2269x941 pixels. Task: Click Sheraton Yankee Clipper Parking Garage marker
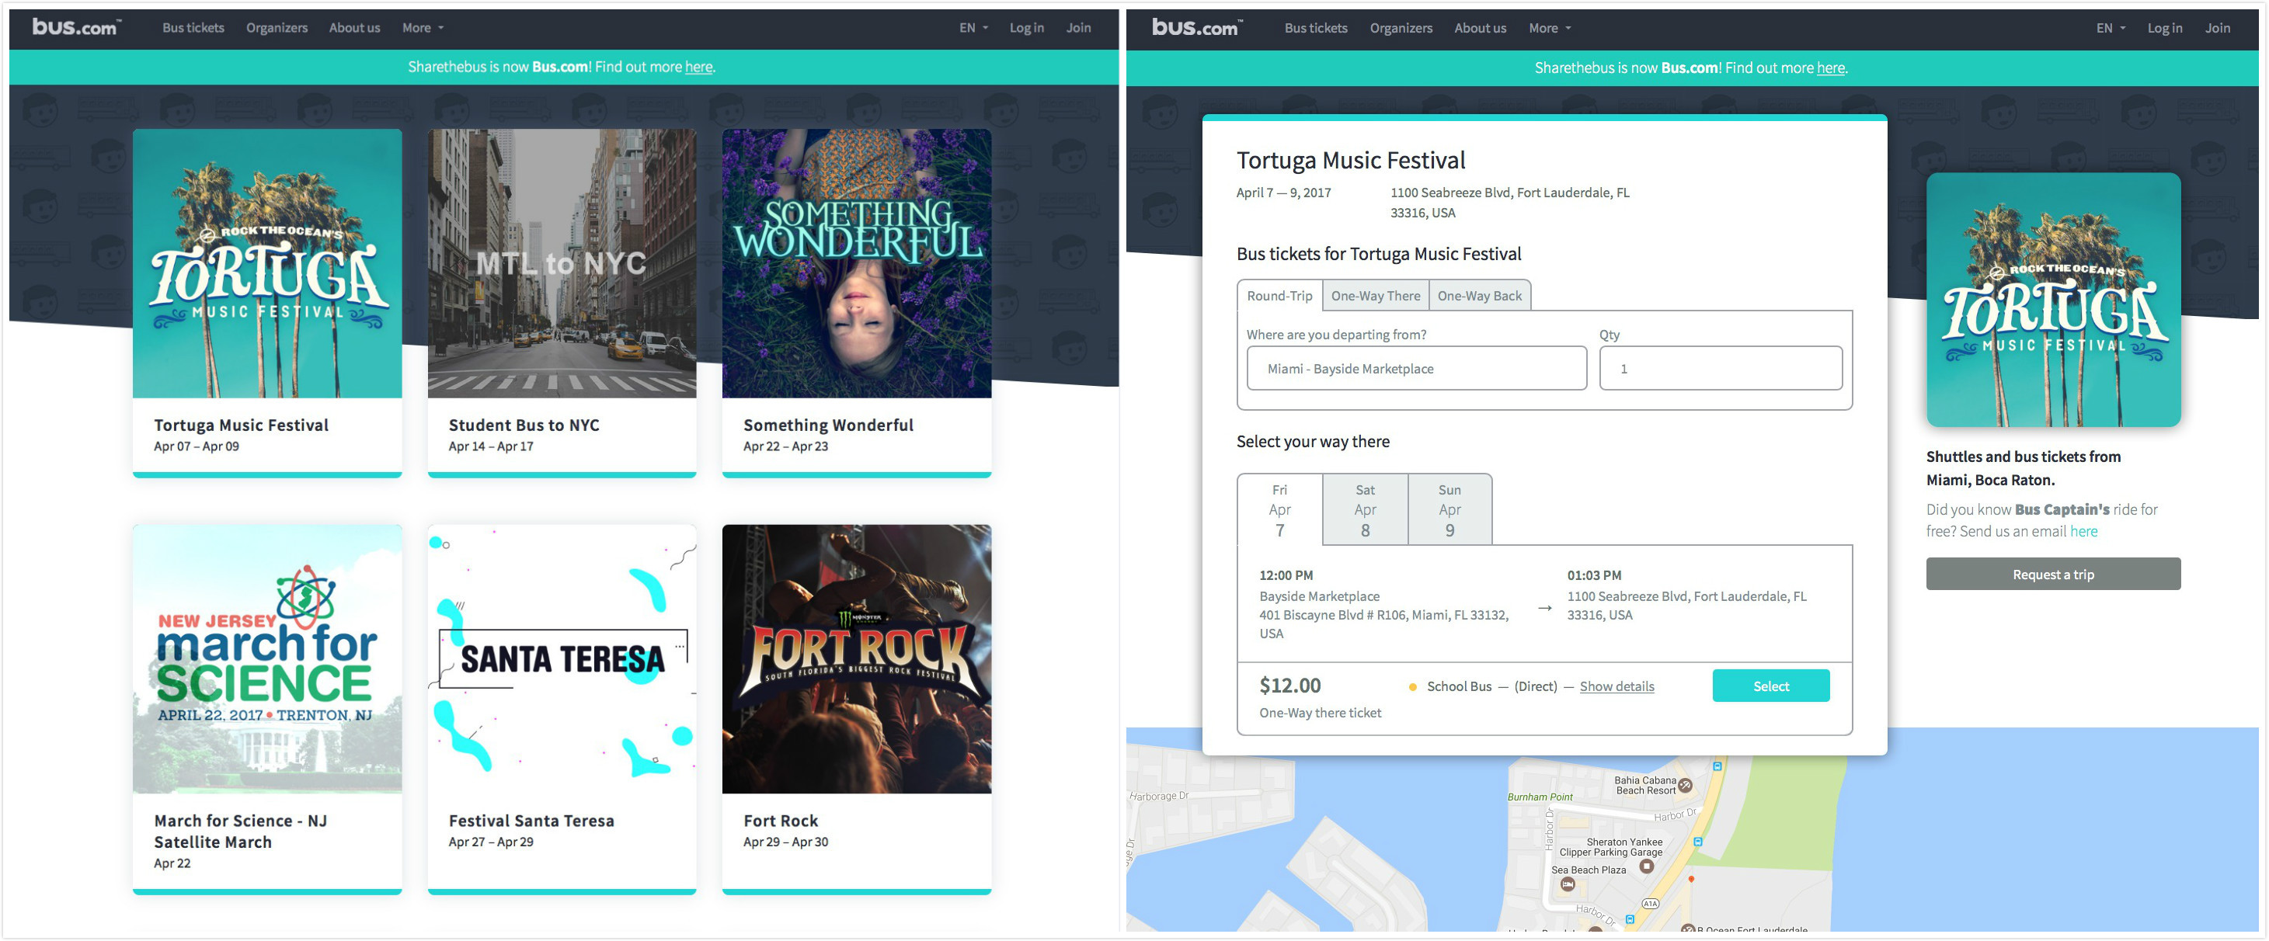(1646, 866)
